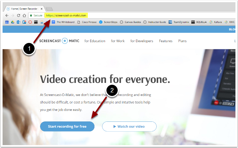Open the black unlabeled bookmark icon
This screenshot has height=148, width=238.
point(36,22)
